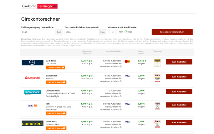
Task: Click the 'C24 Bank' name text
Action: tap(51, 61)
